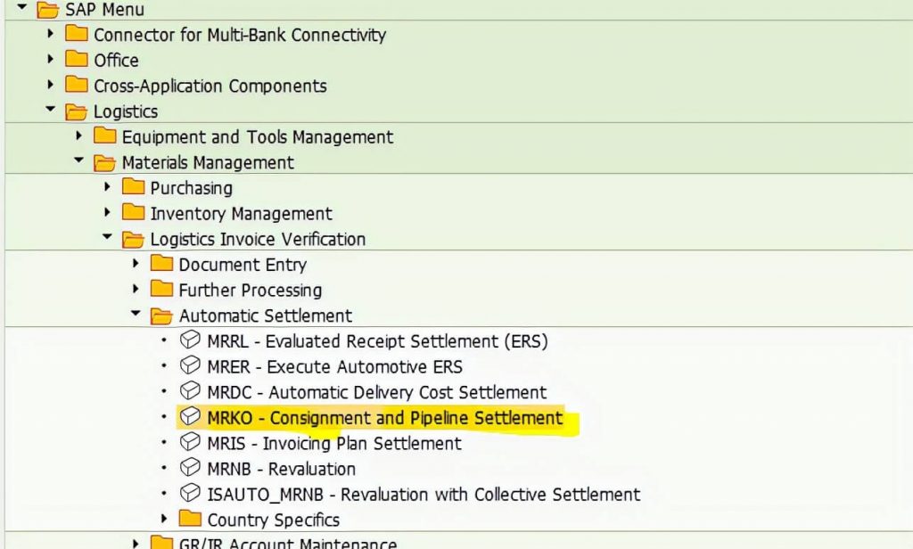Click Document Entry folder icon

[161, 263]
